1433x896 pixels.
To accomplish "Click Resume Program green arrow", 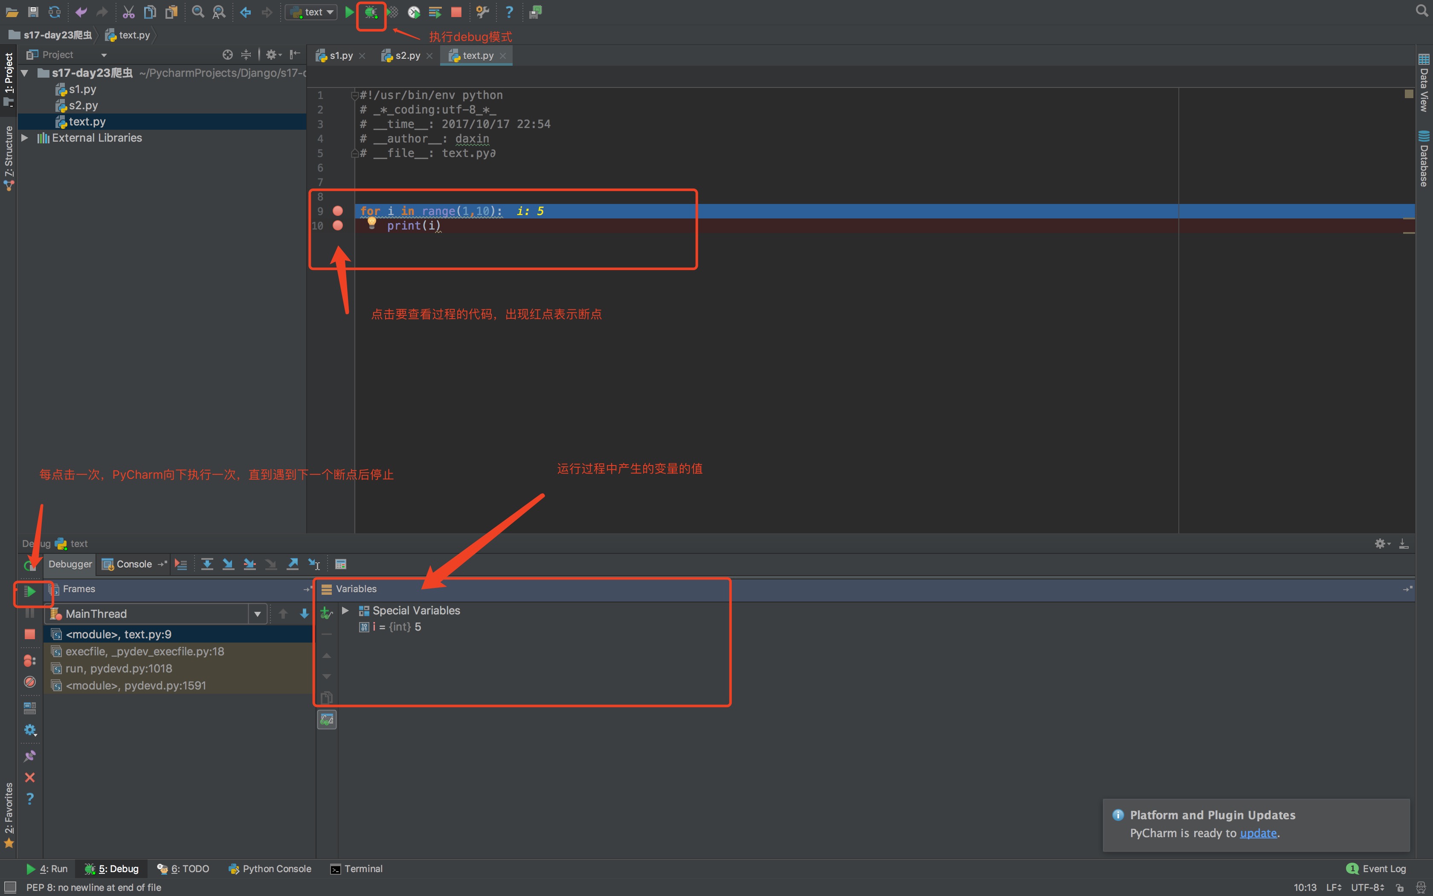I will pos(29,591).
